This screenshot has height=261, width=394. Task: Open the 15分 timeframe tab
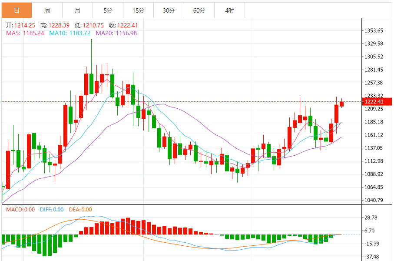click(138, 10)
